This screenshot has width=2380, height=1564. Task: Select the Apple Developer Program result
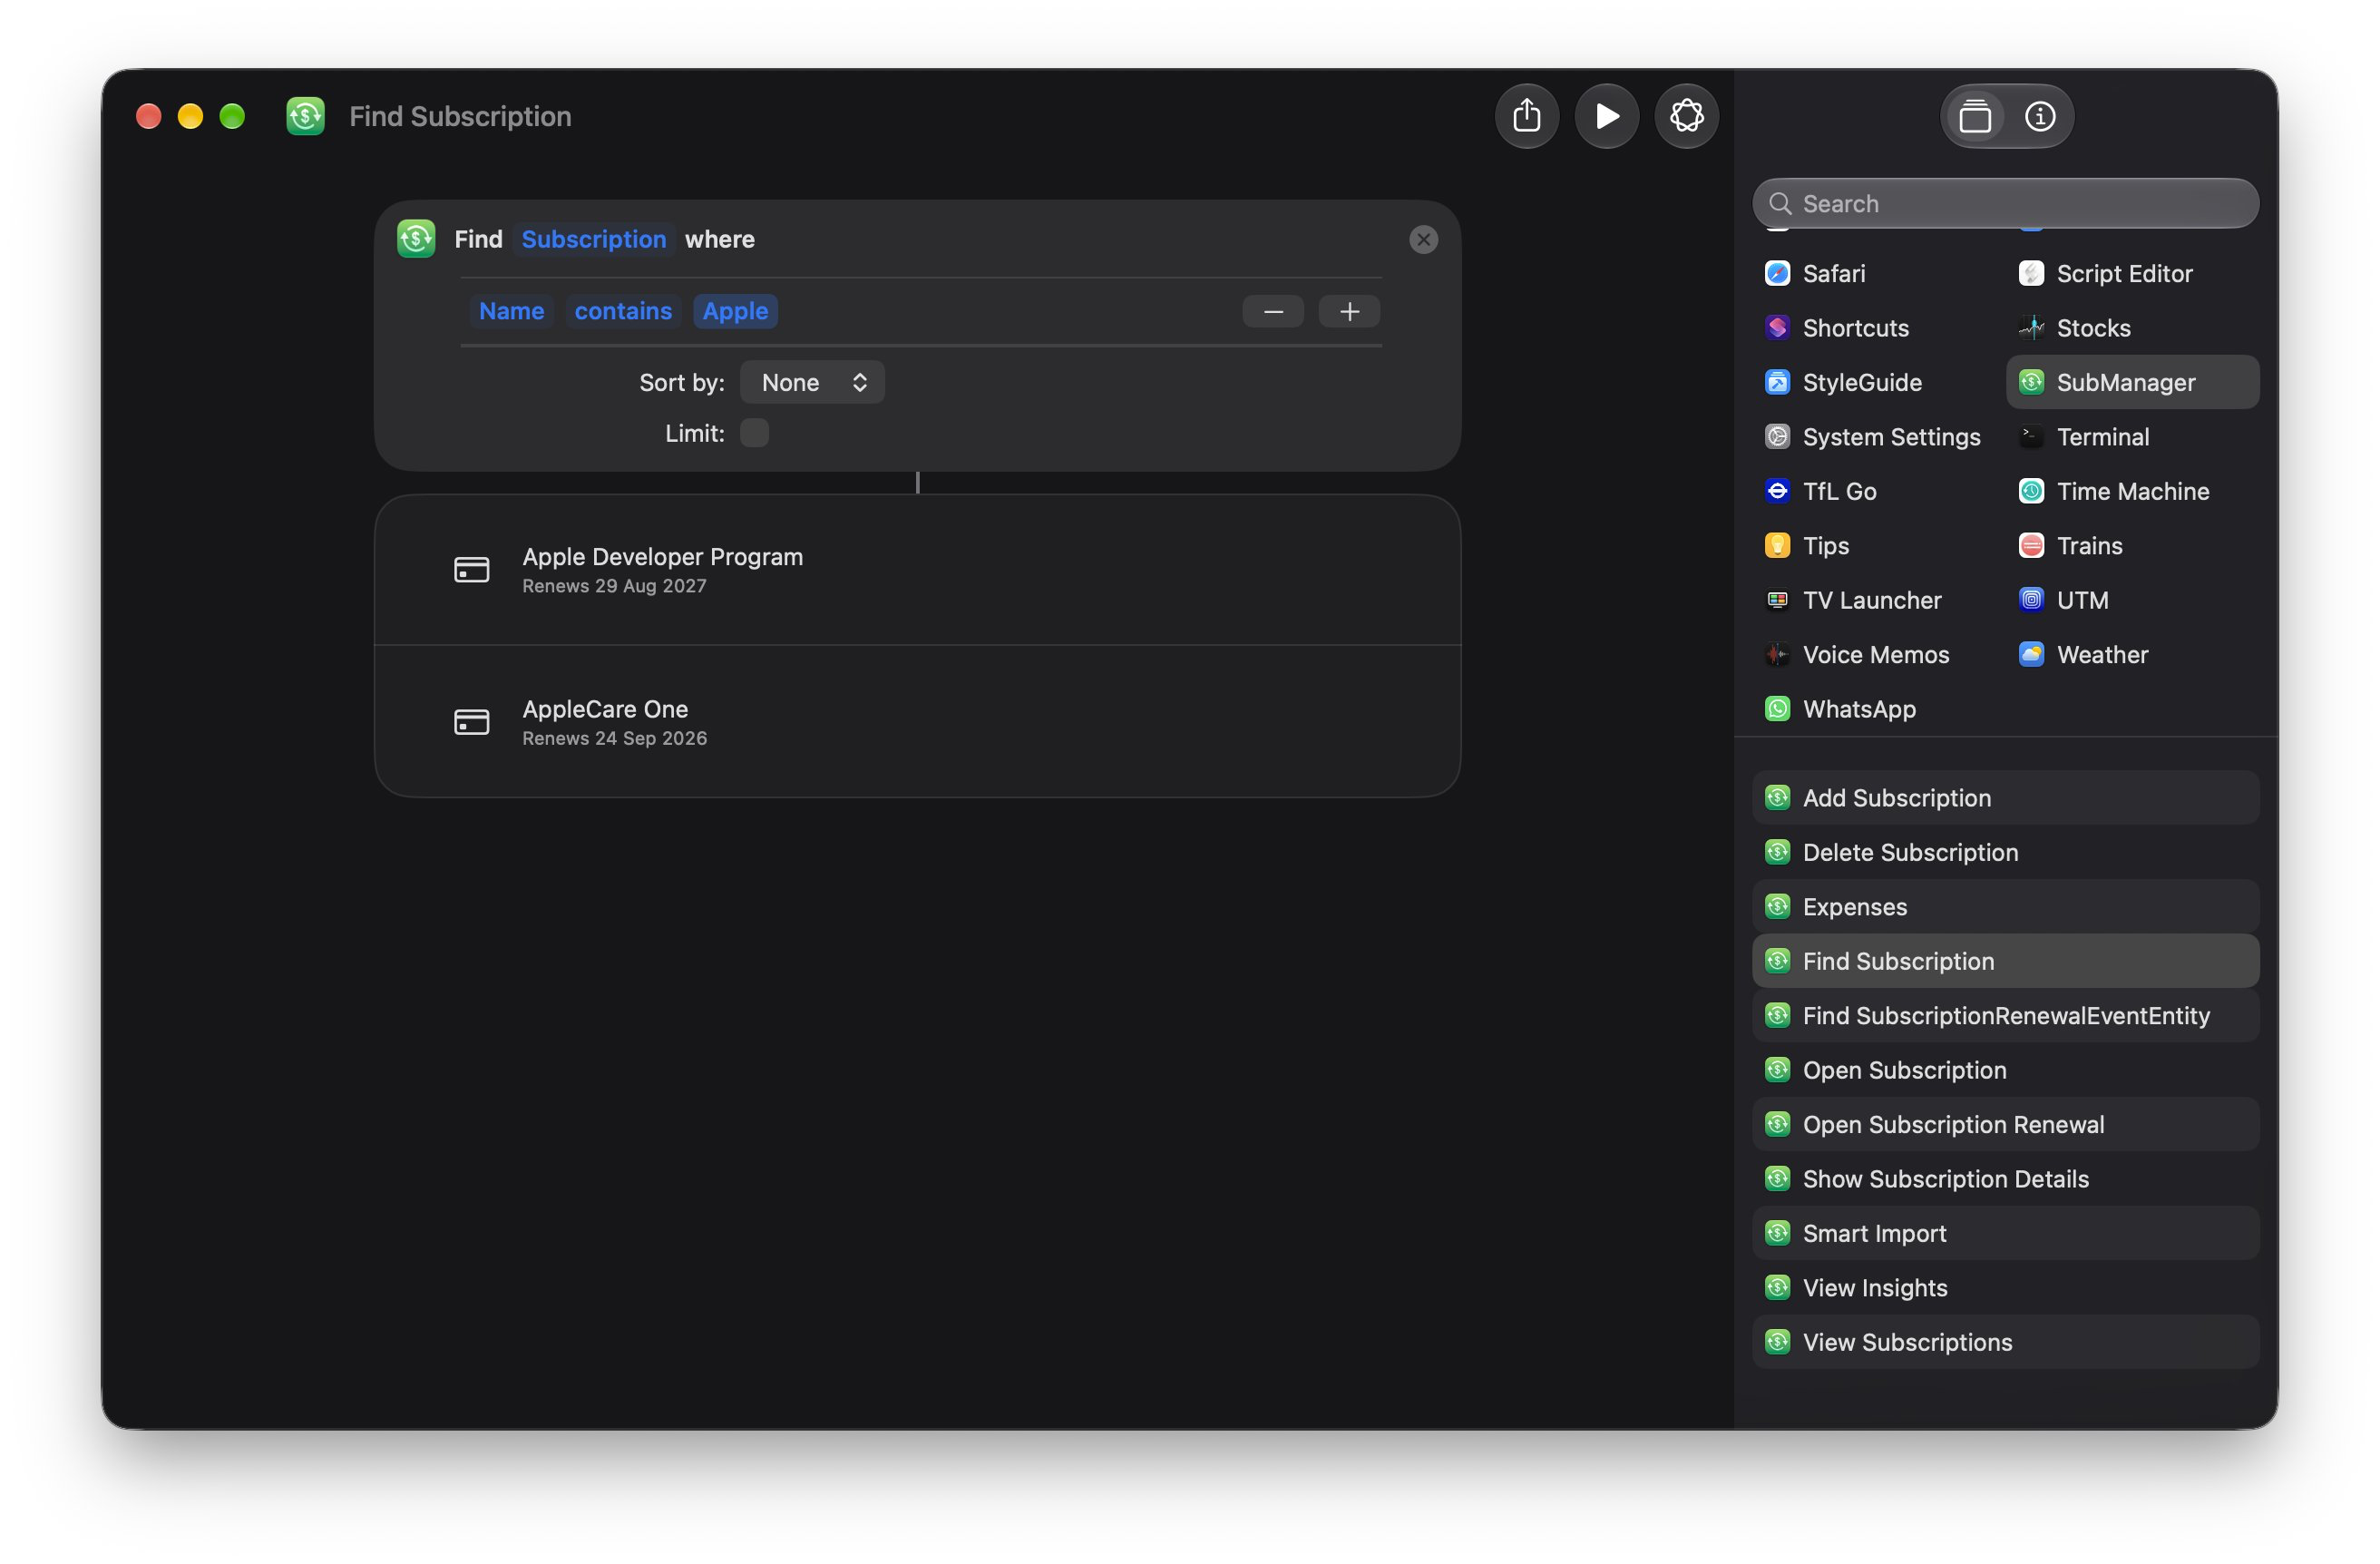pyautogui.click(x=917, y=570)
